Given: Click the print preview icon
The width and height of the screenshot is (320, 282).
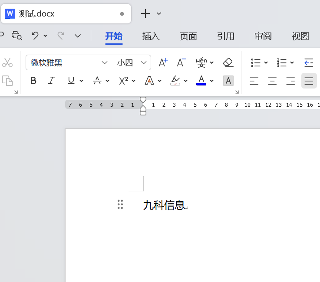Looking at the screenshot, I should (x=17, y=36).
